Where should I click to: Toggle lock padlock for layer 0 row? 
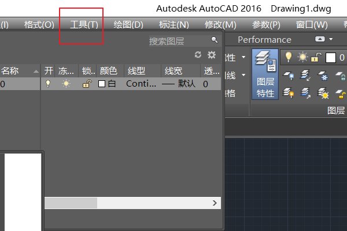[86, 84]
